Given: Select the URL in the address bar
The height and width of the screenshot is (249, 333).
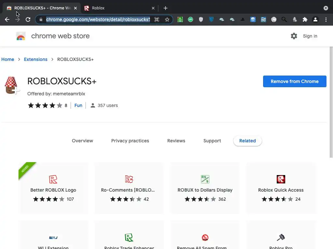Looking at the screenshot, I should [98, 19].
